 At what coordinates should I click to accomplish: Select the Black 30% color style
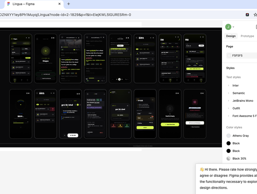tap(240, 158)
